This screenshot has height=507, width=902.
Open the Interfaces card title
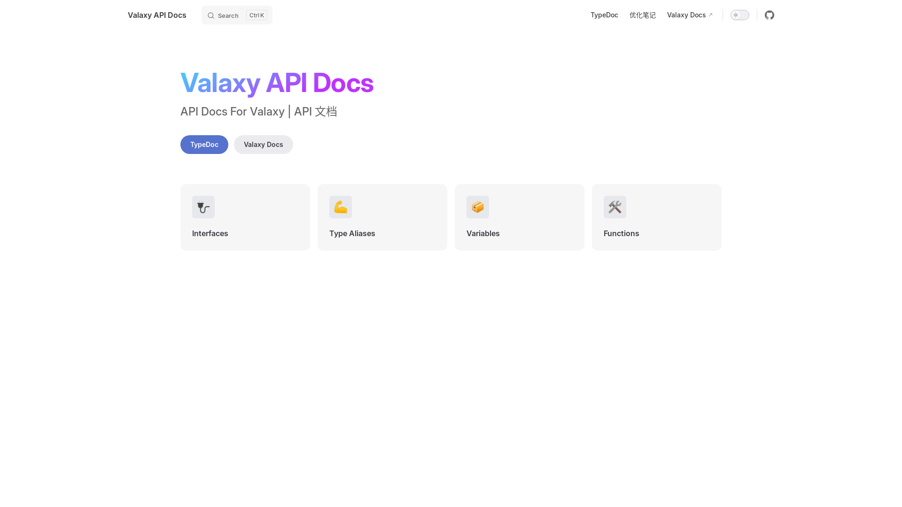click(210, 233)
